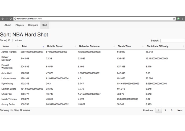Click the Lebron James name cell
This screenshot has height=131, width=185.
(x=9, y=78)
